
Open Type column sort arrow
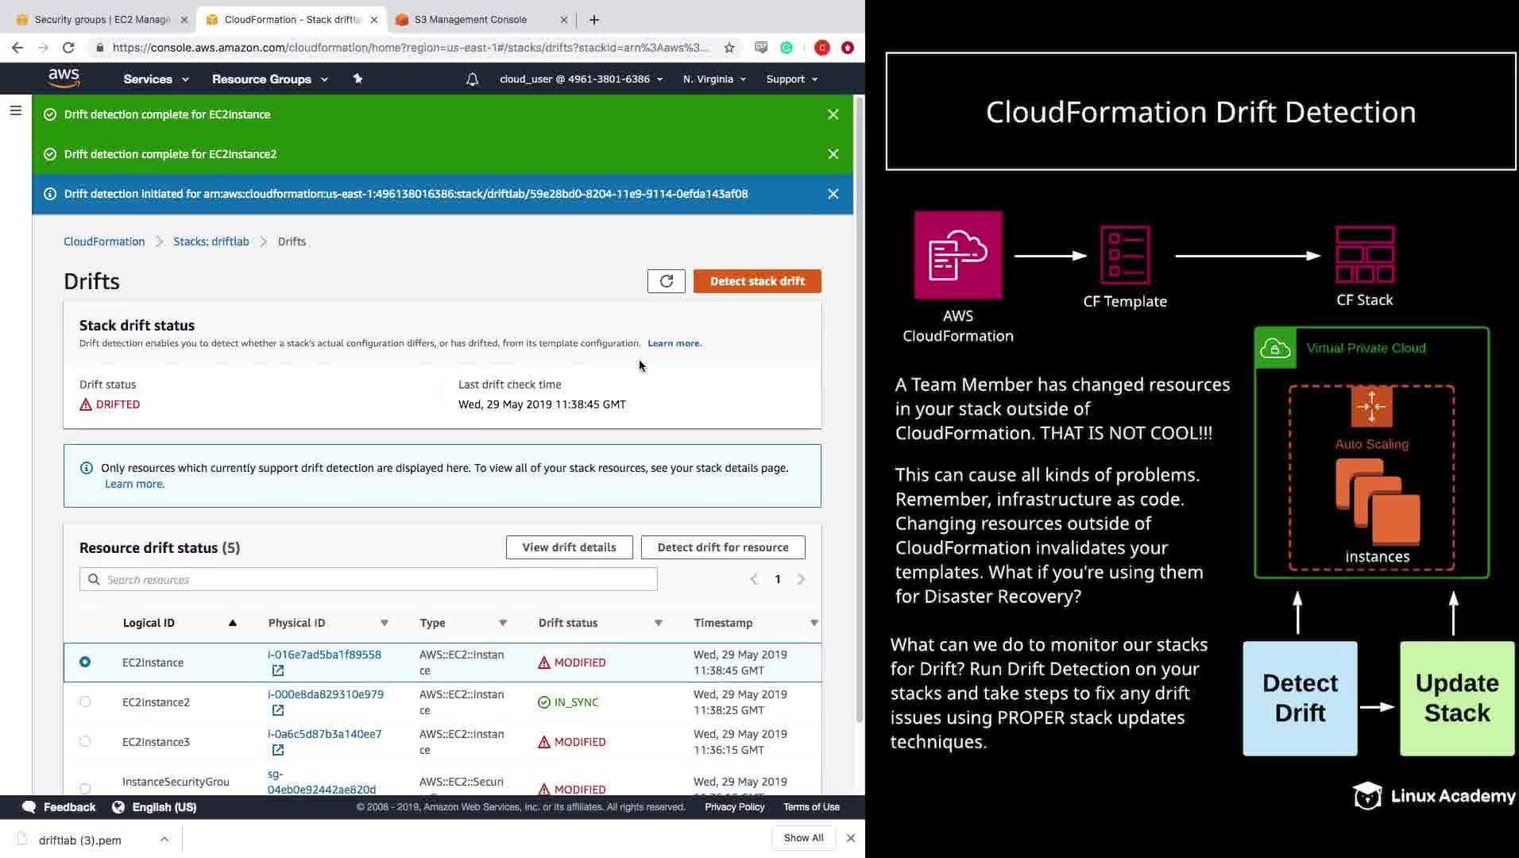(503, 623)
